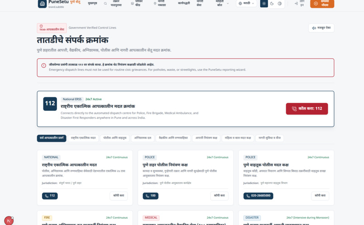Click the MEDICAL category tag
This screenshot has width=364, height=225.
(x=151, y=218)
